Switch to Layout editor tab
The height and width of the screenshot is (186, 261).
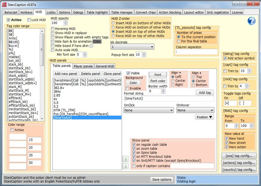coord(194,12)
